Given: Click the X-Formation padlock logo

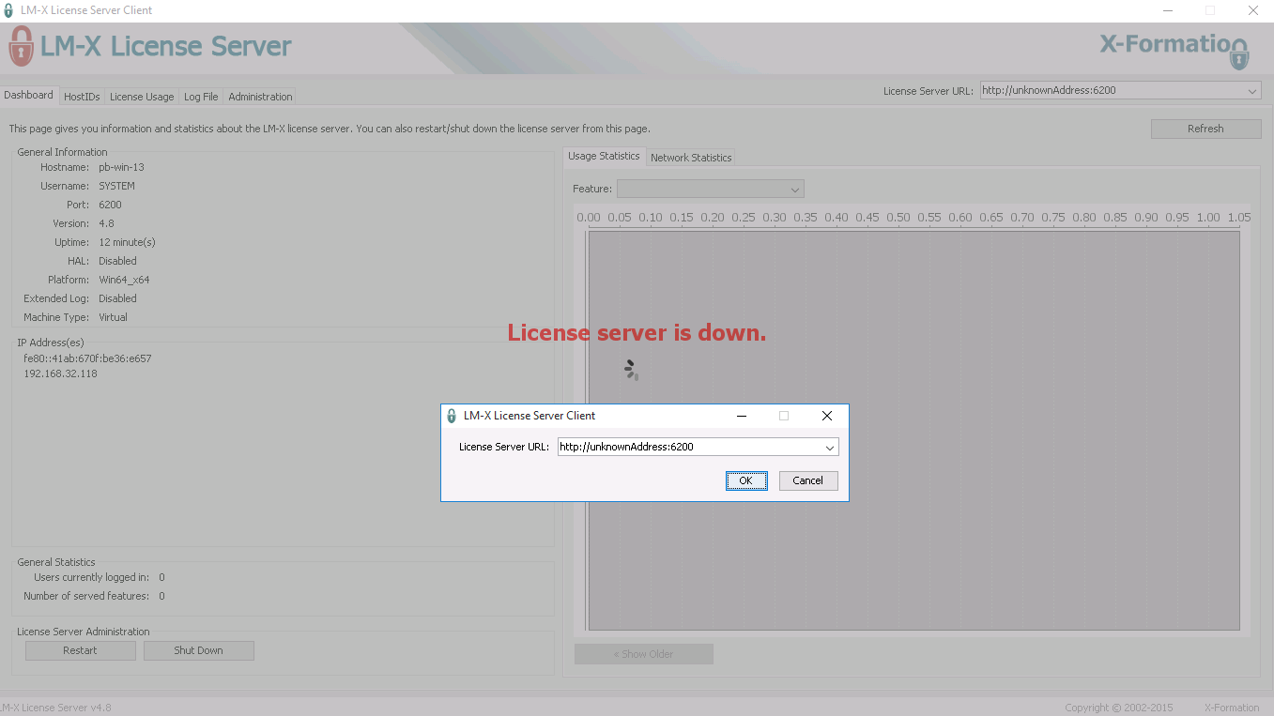Looking at the screenshot, I should 1239,56.
